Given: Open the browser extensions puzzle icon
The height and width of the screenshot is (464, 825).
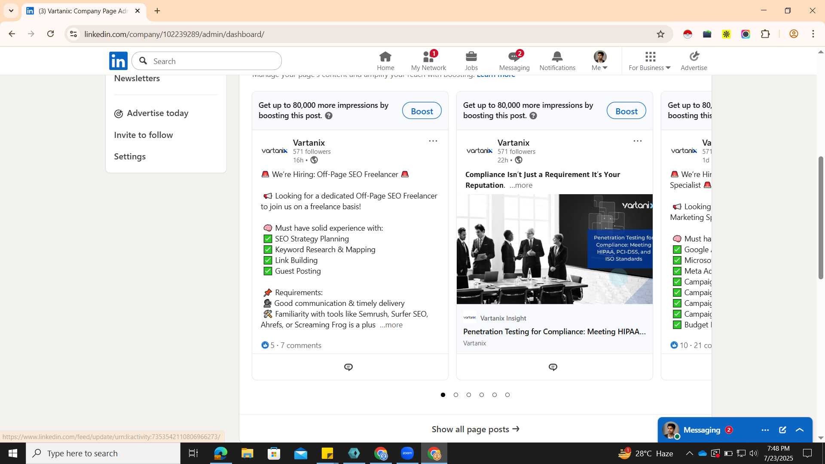Looking at the screenshot, I should (765, 34).
